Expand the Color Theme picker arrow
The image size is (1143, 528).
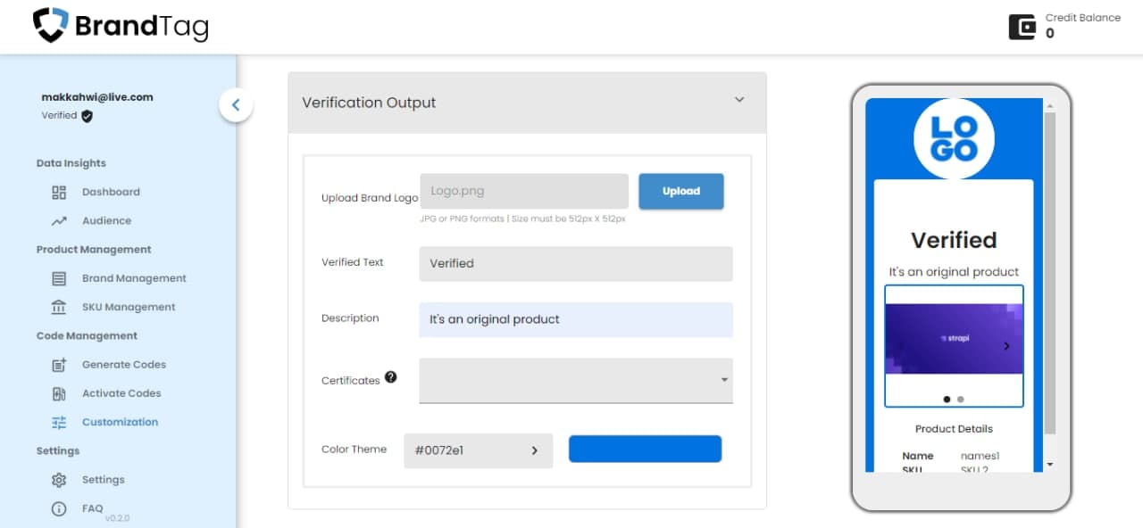(x=535, y=450)
